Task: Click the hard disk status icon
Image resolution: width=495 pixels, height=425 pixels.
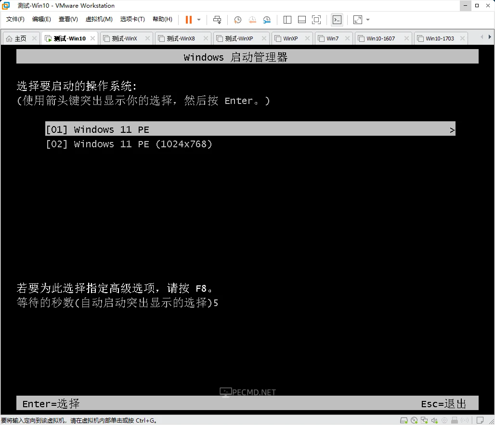Action: tap(404, 420)
